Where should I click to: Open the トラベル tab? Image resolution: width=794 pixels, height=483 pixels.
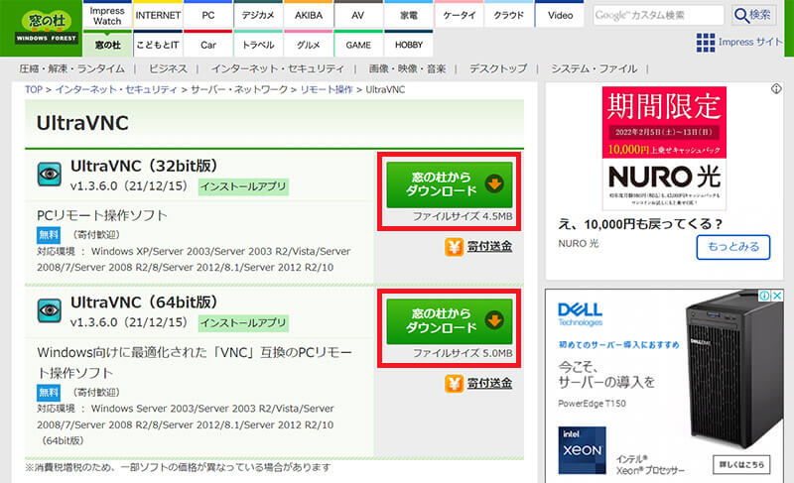click(x=258, y=45)
